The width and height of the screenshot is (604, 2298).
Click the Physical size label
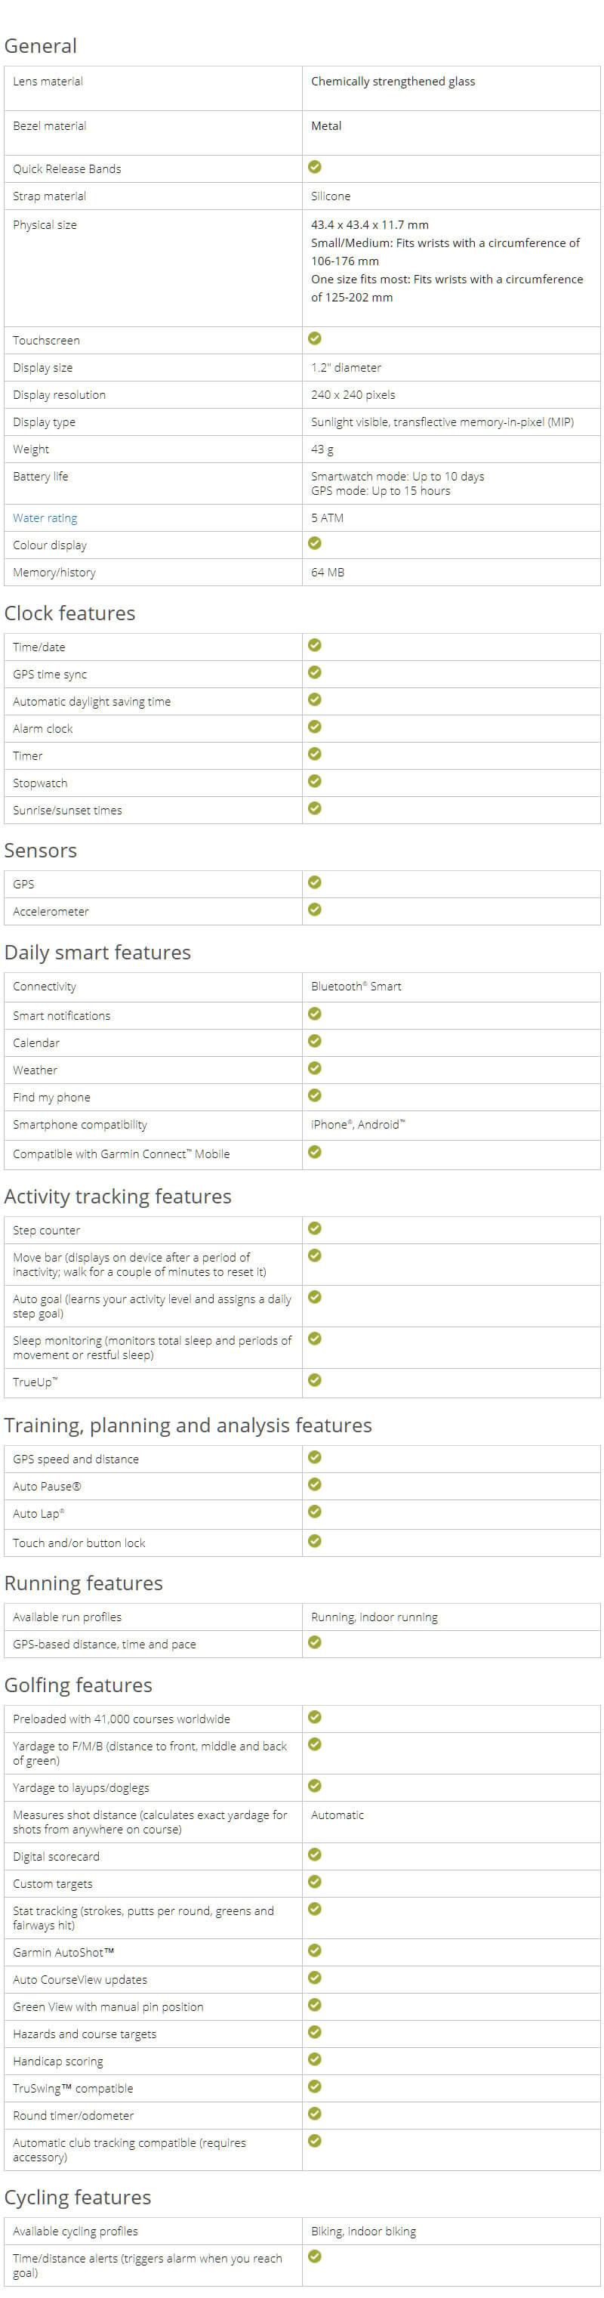pos(45,225)
